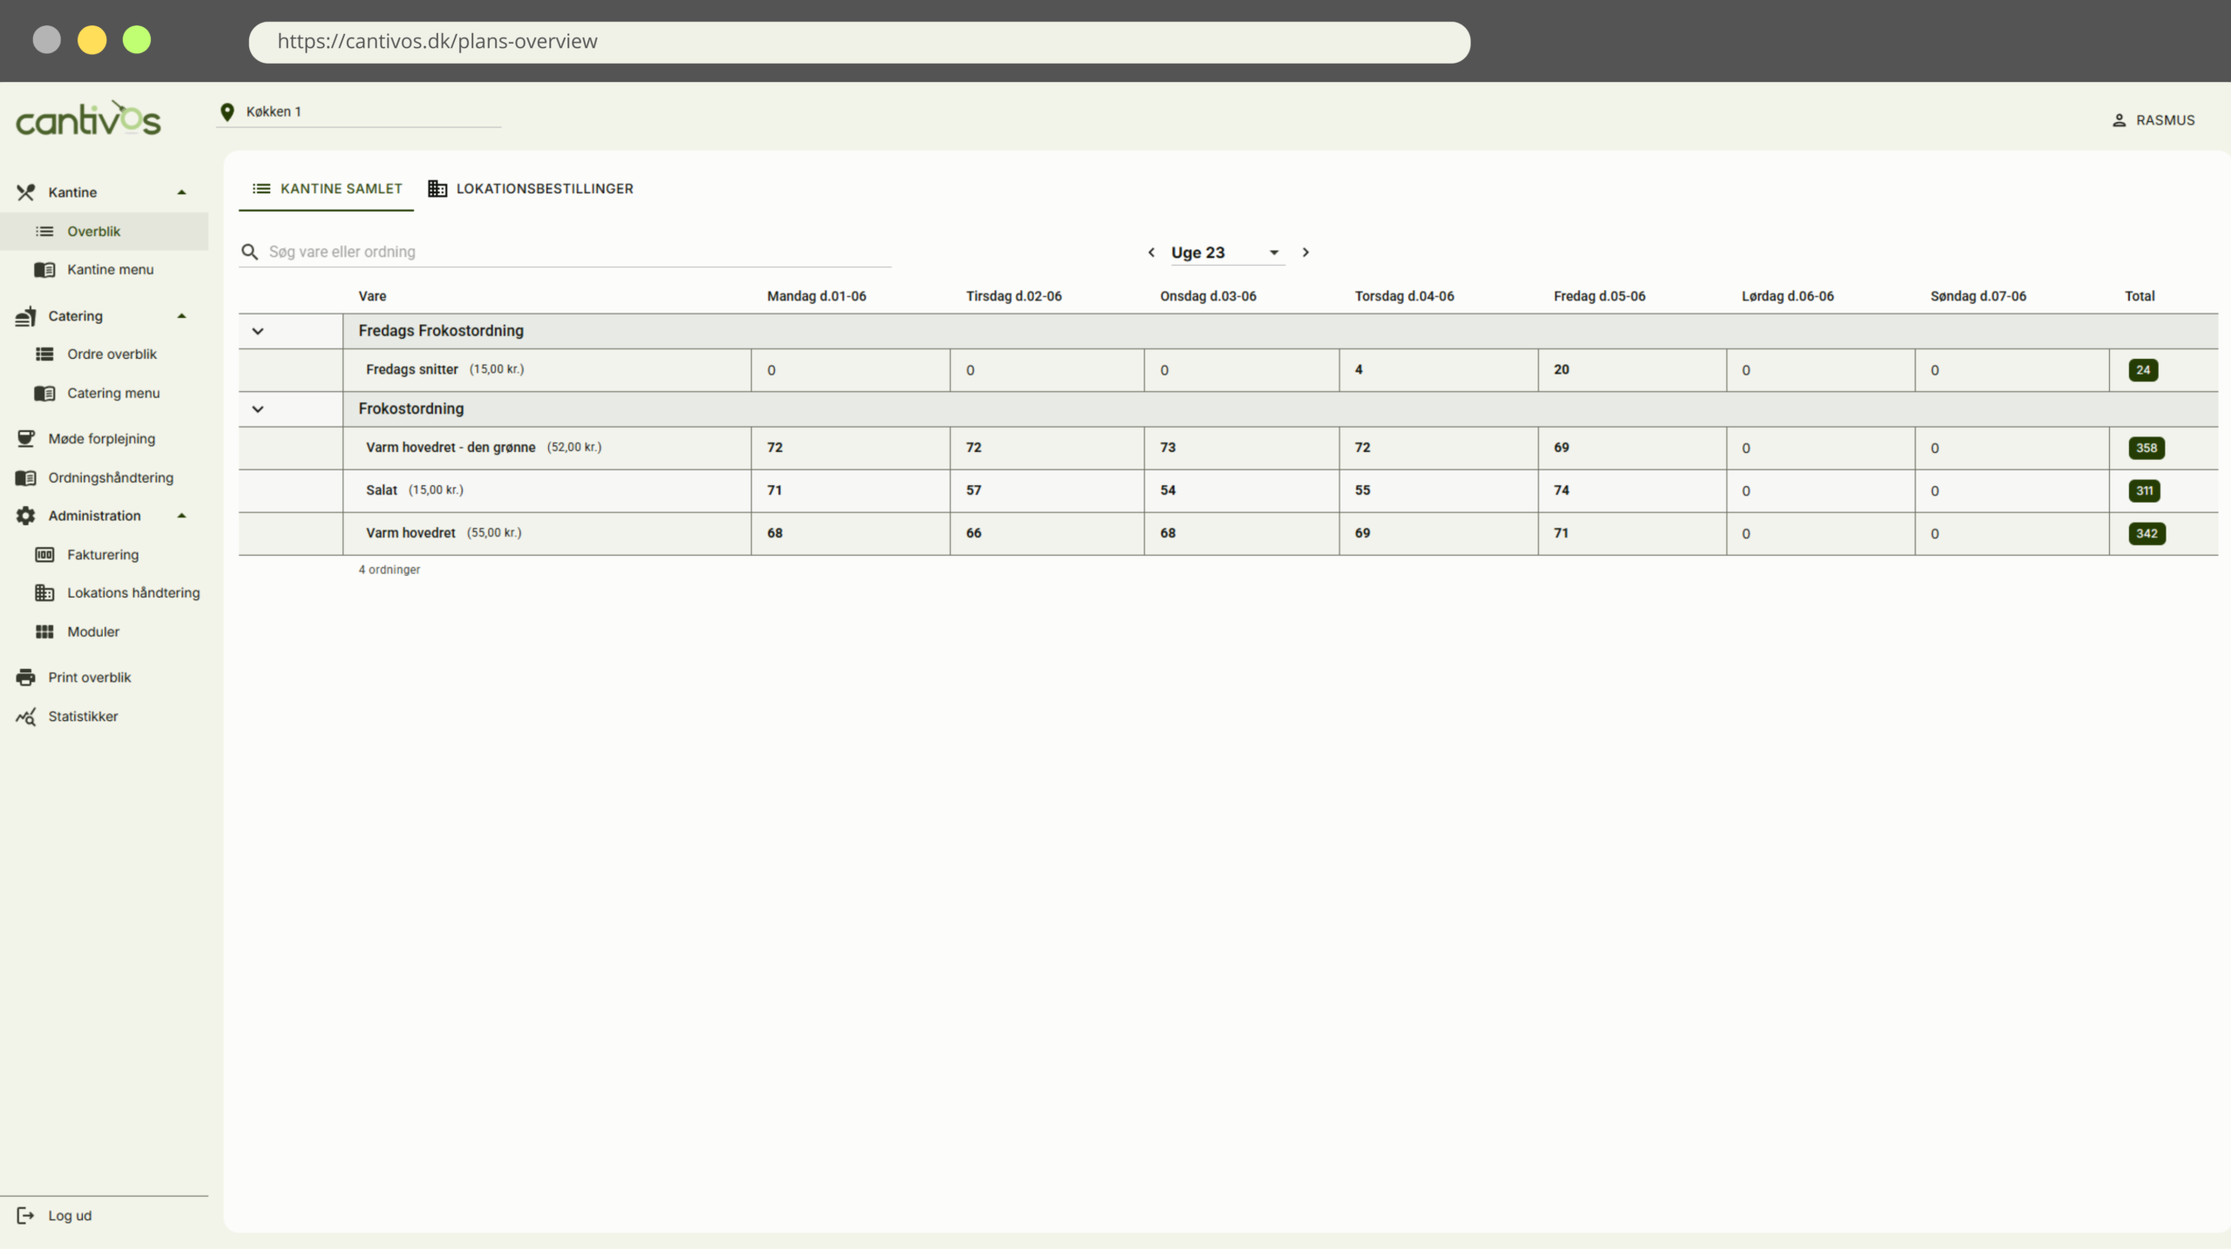Click the Catering serving-tray icon
Screen dimensions: 2231x1249
26,316
